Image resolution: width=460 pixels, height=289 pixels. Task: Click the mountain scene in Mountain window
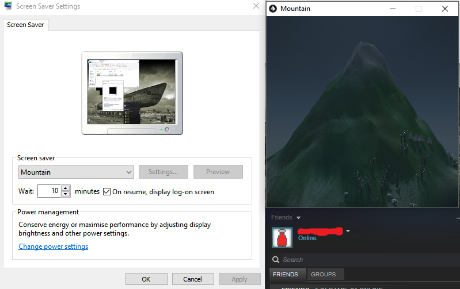(x=362, y=111)
